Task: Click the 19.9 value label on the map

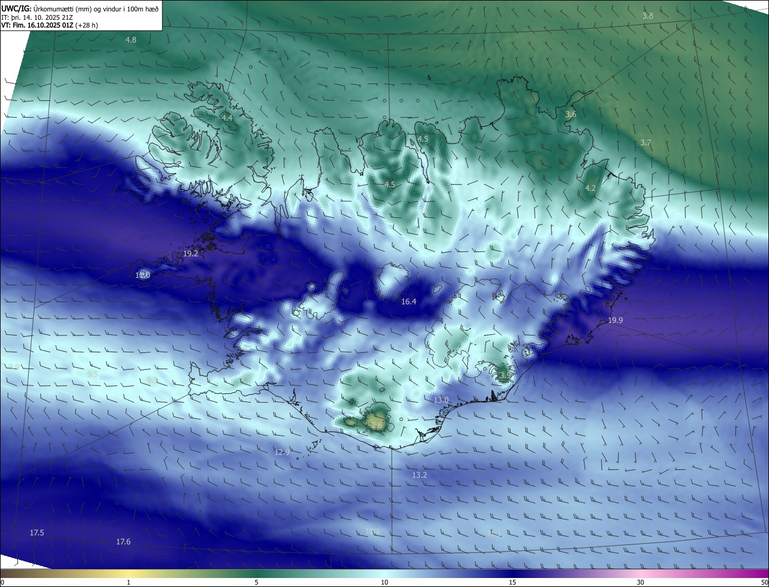Action: (x=615, y=321)
